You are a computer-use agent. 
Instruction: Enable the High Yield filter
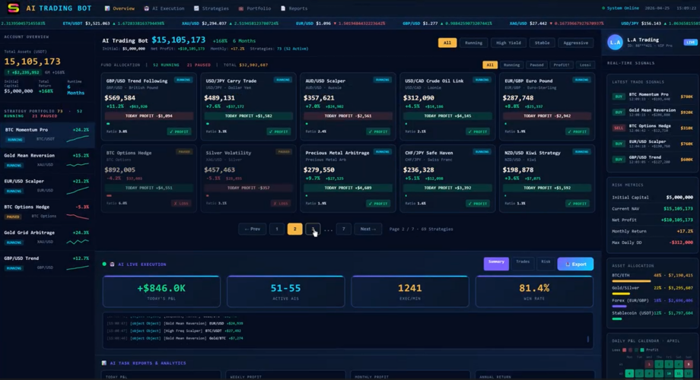point(508,43)
